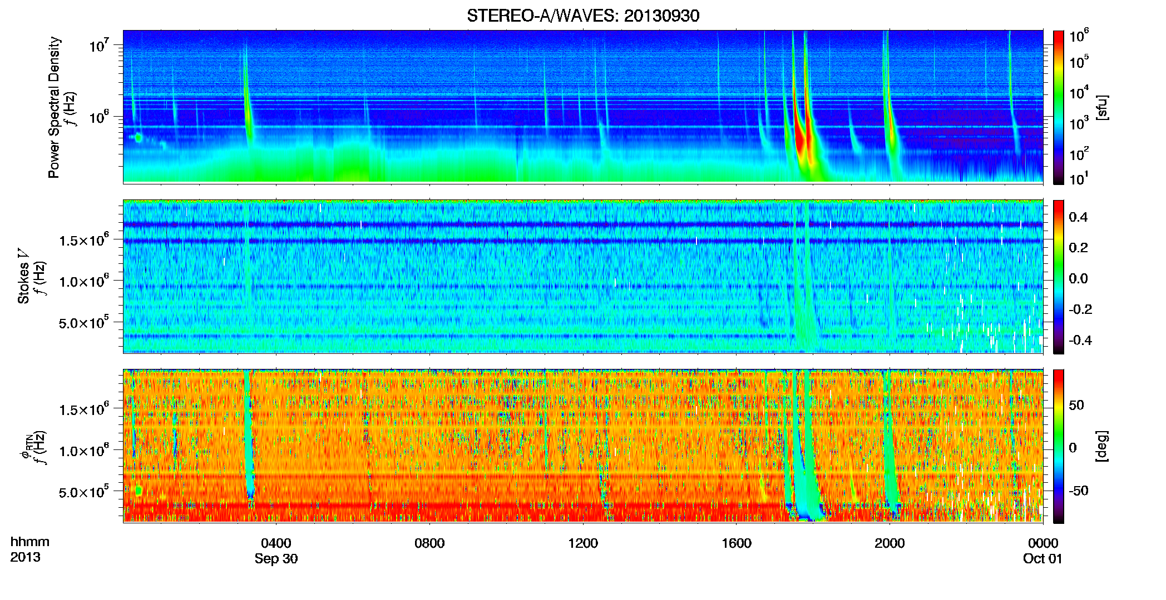
Task: Click the 0.0 value on the Stokes V scale
Action: (1079, 278)
